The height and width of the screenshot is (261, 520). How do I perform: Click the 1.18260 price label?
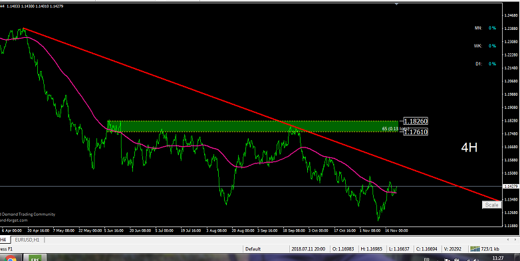pyautogui.click(x=415, y=122)
